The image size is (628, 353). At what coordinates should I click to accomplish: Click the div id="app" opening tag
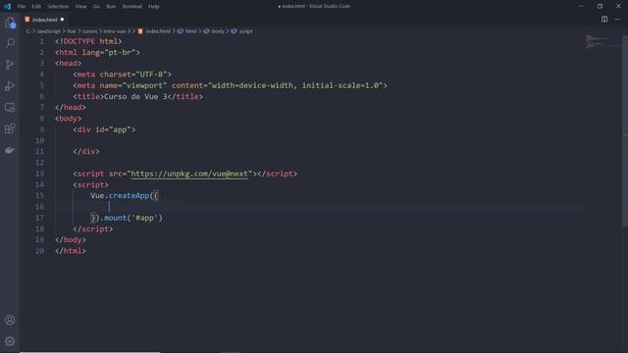104,129
